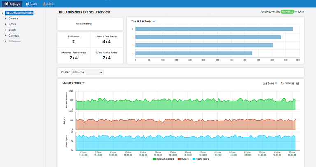The height and width of the screenshot is (167, 316).
Task: Click the 15 minutes time range
Action: pyautogui.click(x=288, y=83)
